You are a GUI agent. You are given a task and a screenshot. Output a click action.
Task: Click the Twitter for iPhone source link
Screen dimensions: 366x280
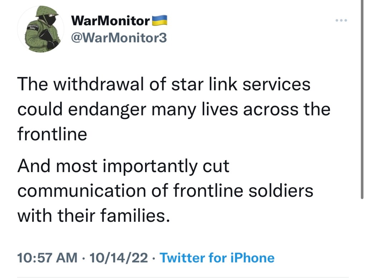[217, 258]
